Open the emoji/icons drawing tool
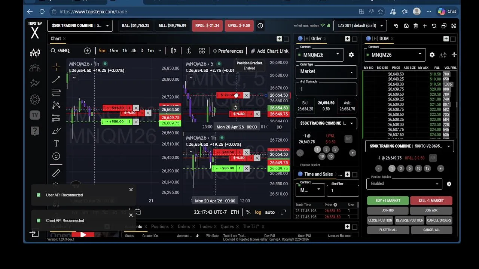The height and width of the screenshot is (269, 479). tap(56, 156)
